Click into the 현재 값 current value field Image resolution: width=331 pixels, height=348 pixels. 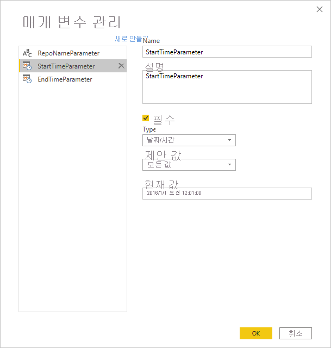pyautogui.click(x=227, y=194)
